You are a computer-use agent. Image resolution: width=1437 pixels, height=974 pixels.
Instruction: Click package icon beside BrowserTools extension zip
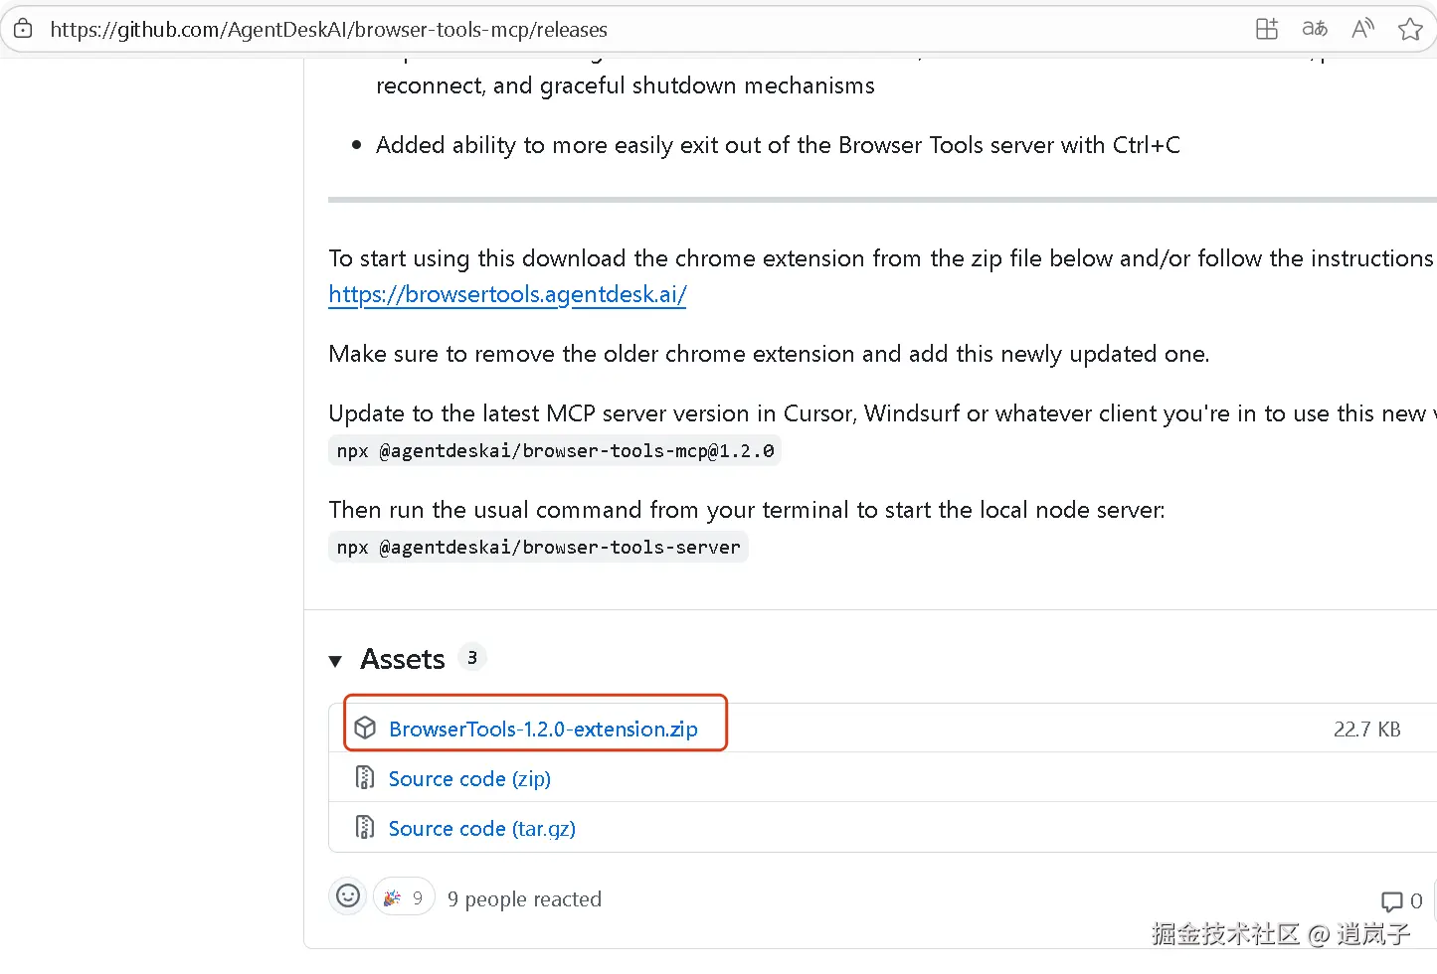tap(365, 728)
